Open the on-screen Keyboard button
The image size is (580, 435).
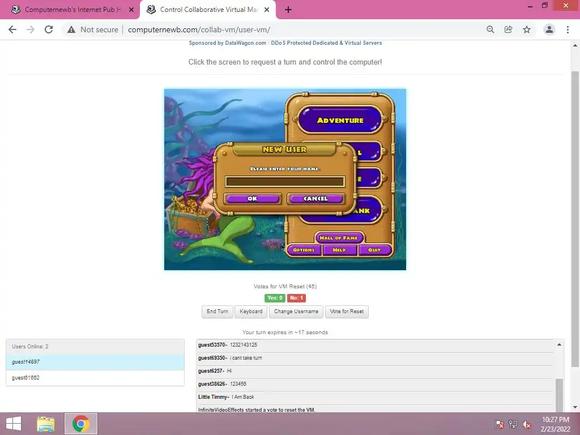(x=251, y=312)
